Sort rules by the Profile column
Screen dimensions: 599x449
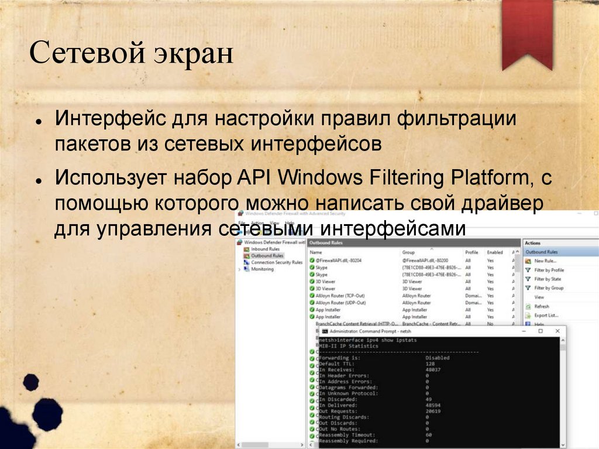point(473,252)
